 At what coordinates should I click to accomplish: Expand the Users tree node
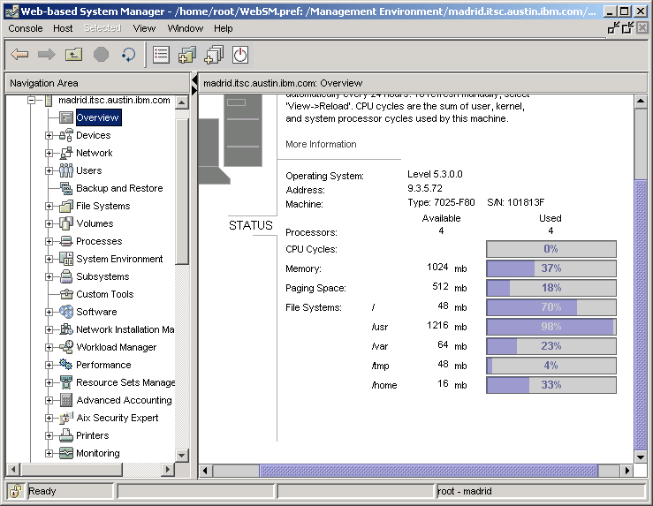[x=49, y=170]
